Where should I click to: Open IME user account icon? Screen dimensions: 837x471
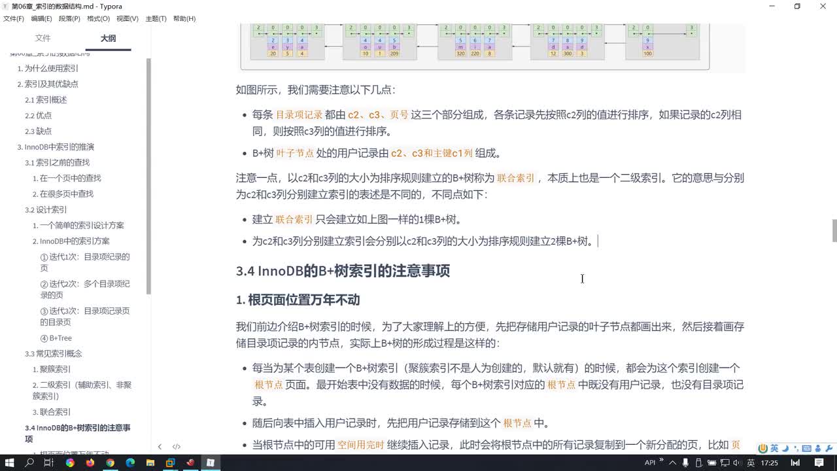point(817,449)
